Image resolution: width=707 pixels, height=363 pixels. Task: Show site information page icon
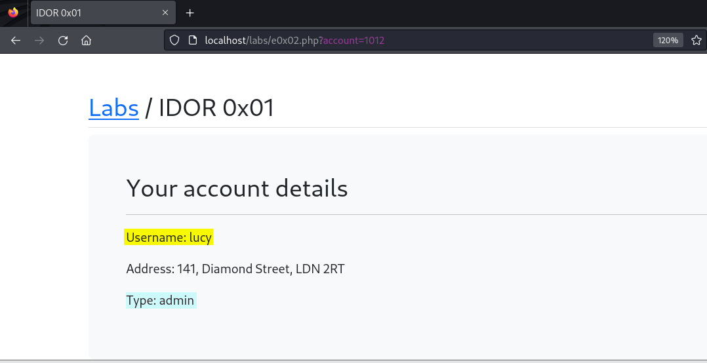click(x=193, y=41)
